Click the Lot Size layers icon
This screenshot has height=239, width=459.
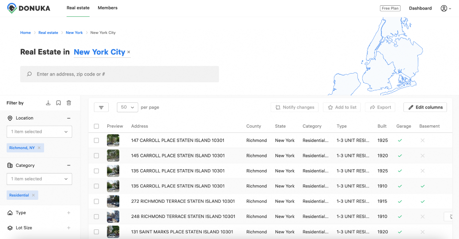point(10,228)
